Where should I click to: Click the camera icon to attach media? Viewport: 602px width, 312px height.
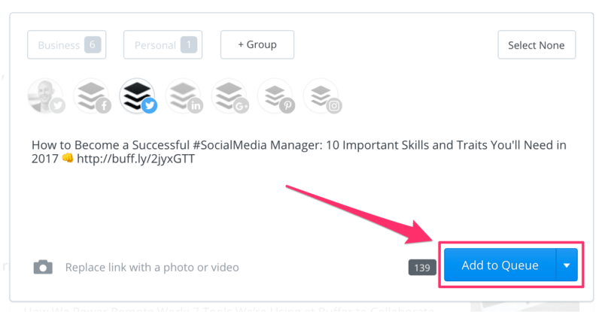43,267
